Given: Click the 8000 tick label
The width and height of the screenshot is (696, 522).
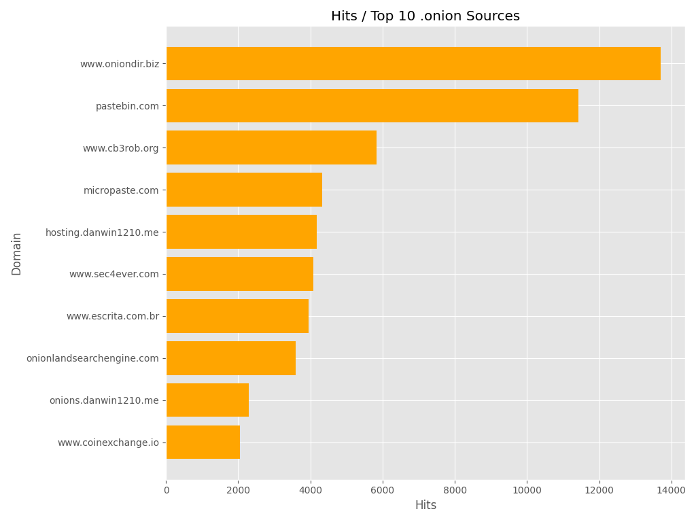Looking at the screenshot, I should [455, 490].
